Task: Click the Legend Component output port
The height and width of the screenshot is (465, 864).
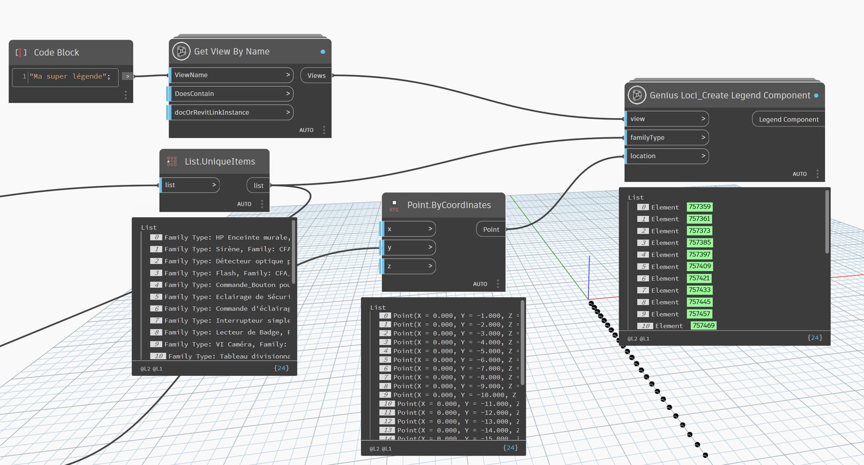Action: (x=788, y=119)
